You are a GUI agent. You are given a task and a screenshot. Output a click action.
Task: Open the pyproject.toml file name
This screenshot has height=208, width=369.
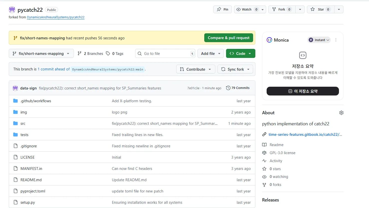(33, 191)
